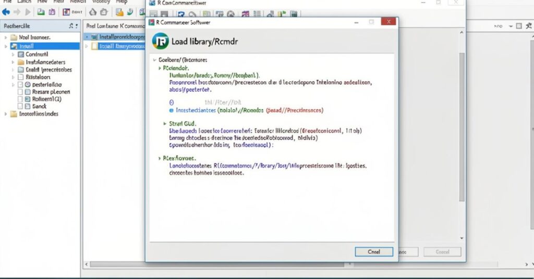534x279 pixels.
Task: Click the green refresh toolbar icon
Action: [x=130, y=12]
